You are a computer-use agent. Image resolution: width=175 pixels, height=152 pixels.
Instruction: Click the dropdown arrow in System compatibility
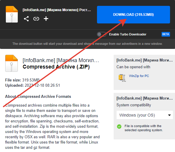(169, 115)
